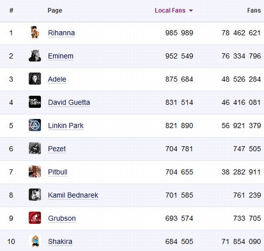Click Rihanna's profile picture icon
The width and height of the screenshot is (264, 251).
35,32
